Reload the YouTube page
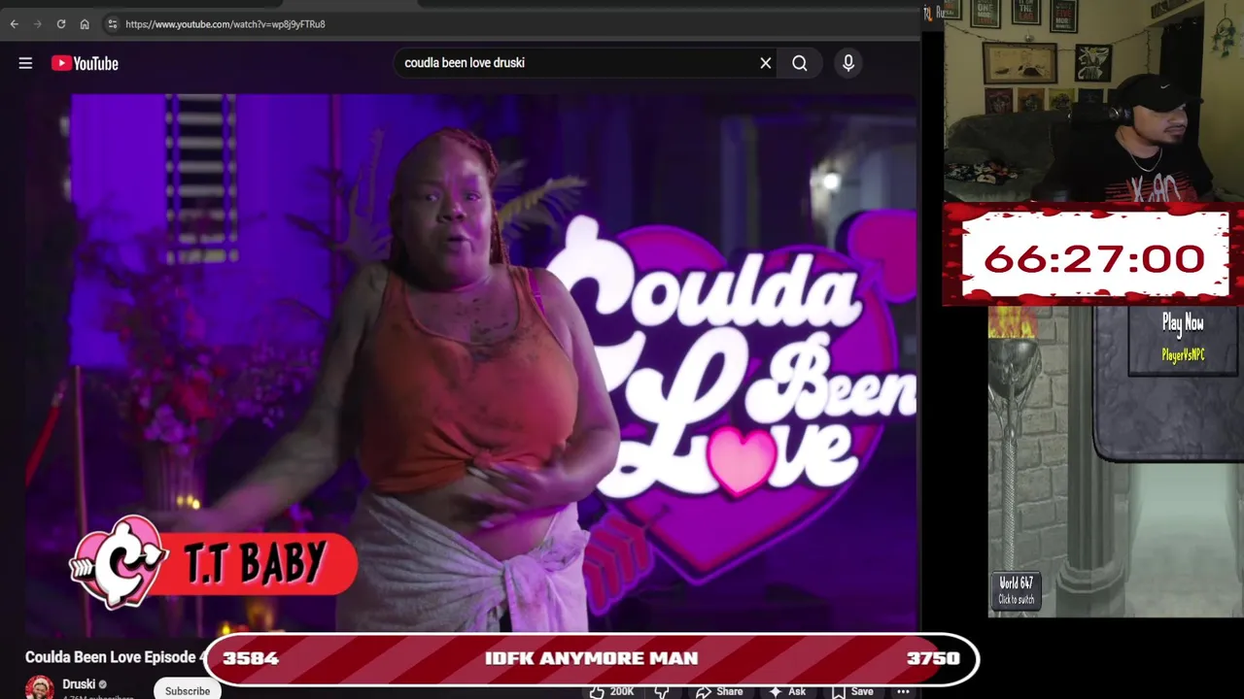Viewport: 1244px width, 699px height. [x=61, y=24]
